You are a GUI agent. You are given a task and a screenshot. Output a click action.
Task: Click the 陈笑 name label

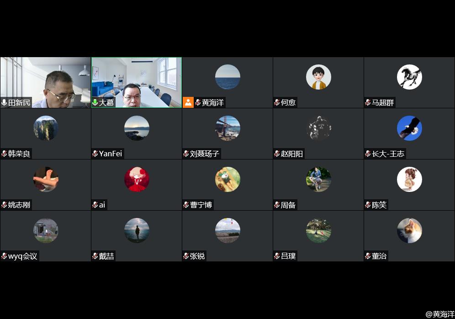coord(379,205)
